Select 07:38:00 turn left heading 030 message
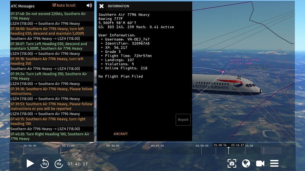The width and height of the screenshot is (305, 171). (52, 31)
